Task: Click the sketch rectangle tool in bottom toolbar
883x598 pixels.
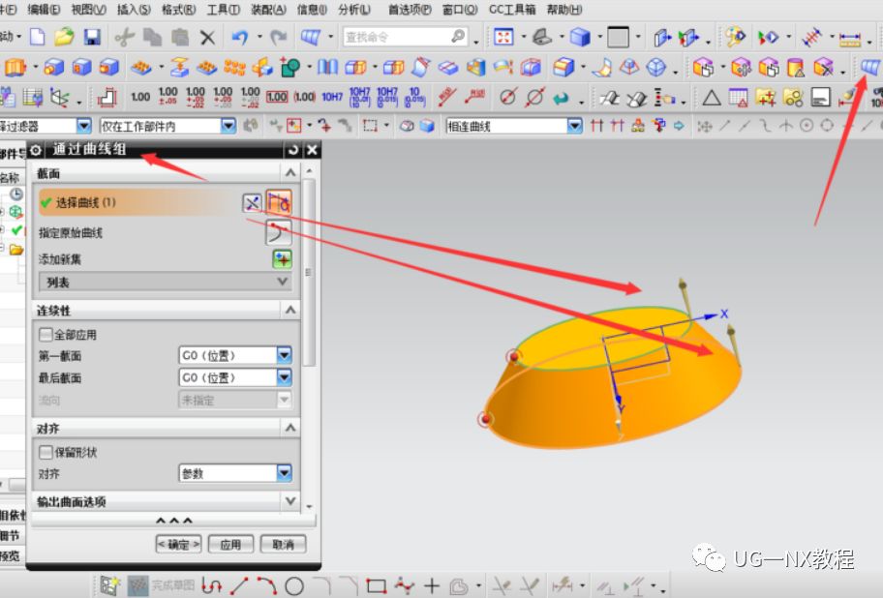Action: (x=376, y=586)
